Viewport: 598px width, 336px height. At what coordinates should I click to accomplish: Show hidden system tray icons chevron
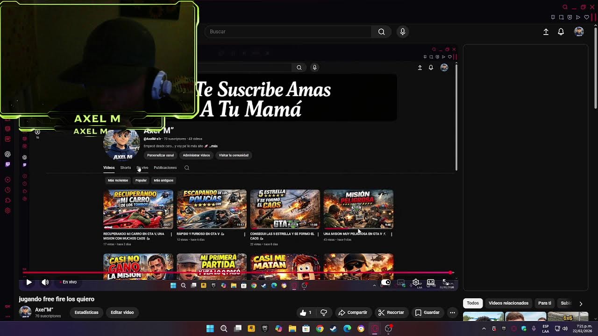[x=484, y=329]
